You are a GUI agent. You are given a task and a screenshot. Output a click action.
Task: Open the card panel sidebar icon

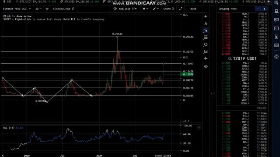coord(276,45)
